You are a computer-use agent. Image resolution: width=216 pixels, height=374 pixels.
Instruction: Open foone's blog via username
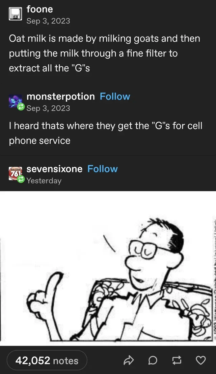click(x=40, y=9)
